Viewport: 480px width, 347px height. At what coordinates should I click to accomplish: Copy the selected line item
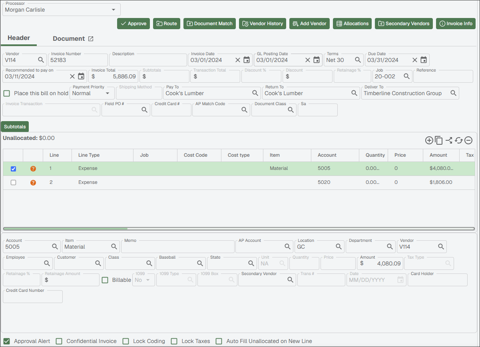439,140
